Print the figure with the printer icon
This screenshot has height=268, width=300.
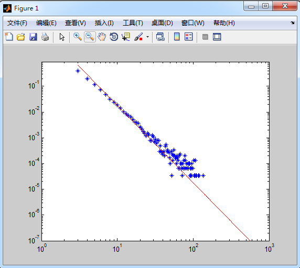point(45,37)
